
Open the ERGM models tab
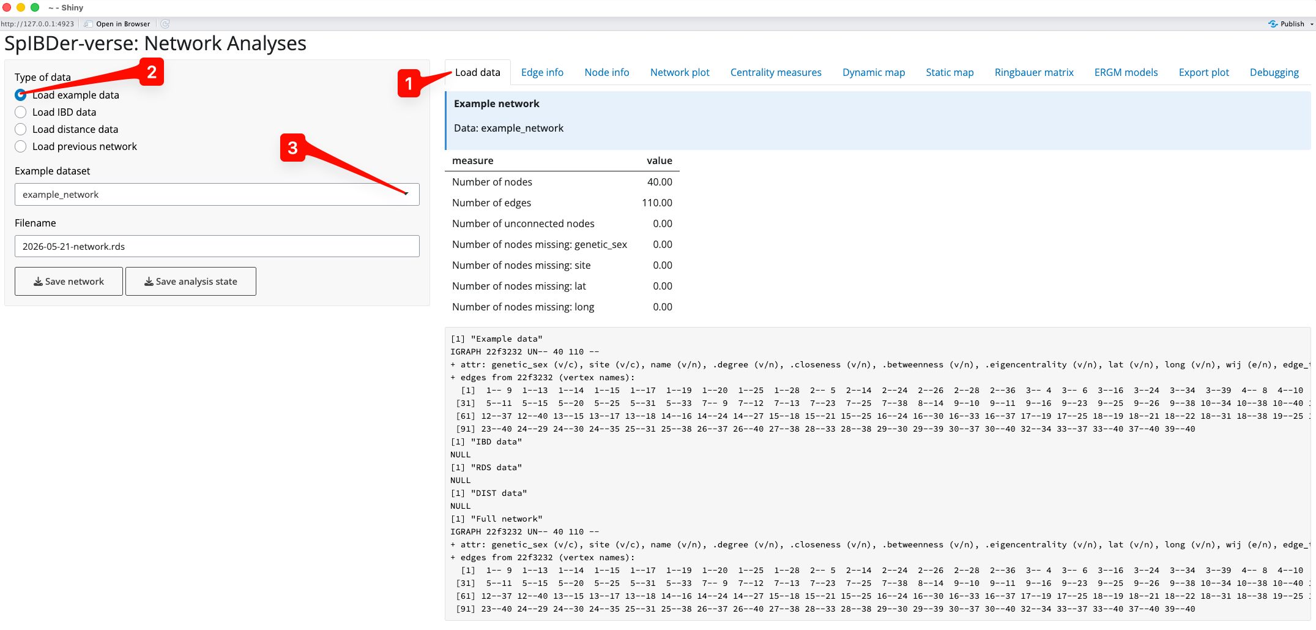click(1126, 72)
